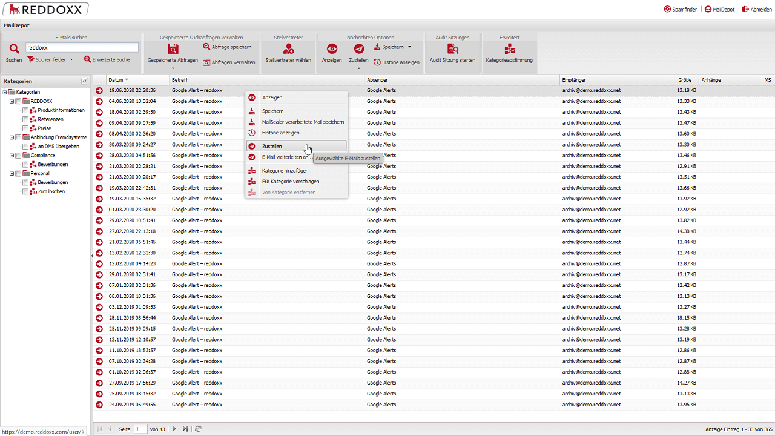Click the Anzeigen eye icon in the toolbar
Viewport: 775px width, 436px height.
pyautogui.click(x=332, y=49)
